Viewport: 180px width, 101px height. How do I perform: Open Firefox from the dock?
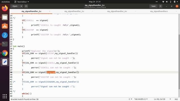(x=5, y=8)
